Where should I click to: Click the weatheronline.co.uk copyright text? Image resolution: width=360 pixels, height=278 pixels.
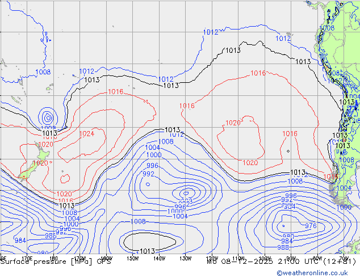312,273
